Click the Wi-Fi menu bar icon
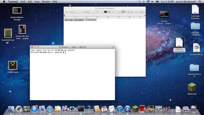The height and width of the screenshot is (115, 204). 148,2
